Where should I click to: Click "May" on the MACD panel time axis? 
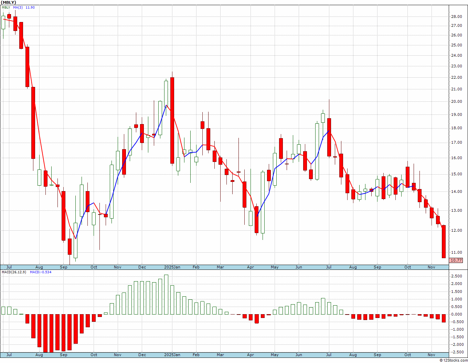pyautogui.click(x=275, y=355)
